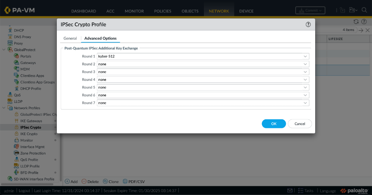Screen dimensions: 372x195
Task: Expand the Round 2 key exchange dropdown
Action: coord(203,64)
